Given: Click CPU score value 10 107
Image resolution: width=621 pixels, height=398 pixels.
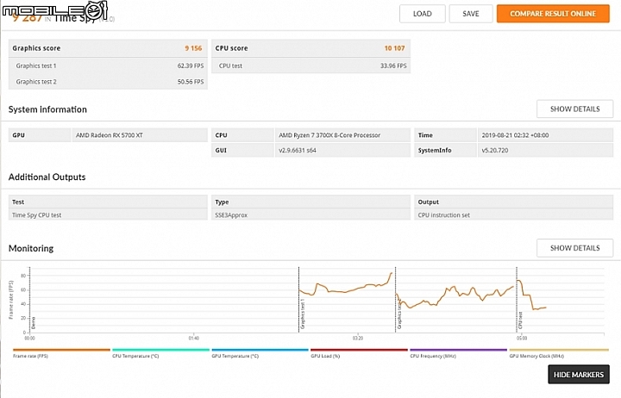Looking at the screenshot, I should coord(394,48).
